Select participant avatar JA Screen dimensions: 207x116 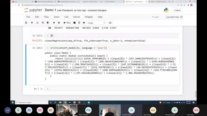click(x=131, y=110)
